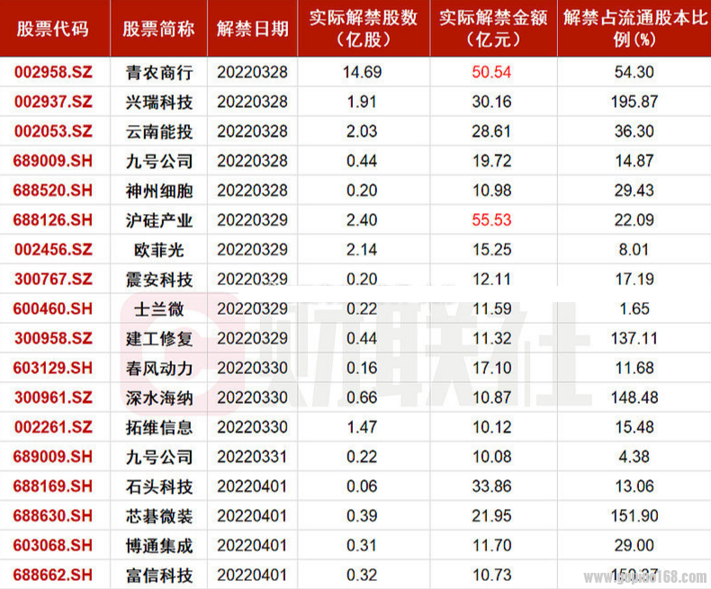The height and width of the screenshot is (589, 711).
Task: Select stock code 603068.SH
Action: (53, 546)
